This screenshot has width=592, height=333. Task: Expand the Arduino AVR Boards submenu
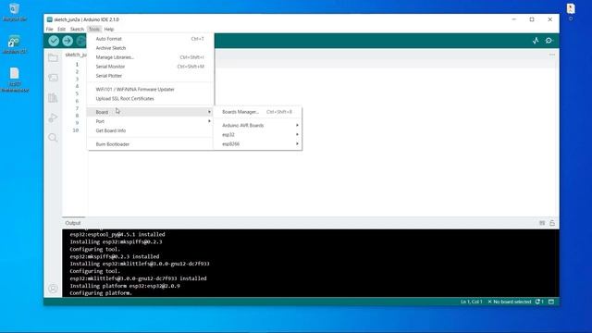258,126
